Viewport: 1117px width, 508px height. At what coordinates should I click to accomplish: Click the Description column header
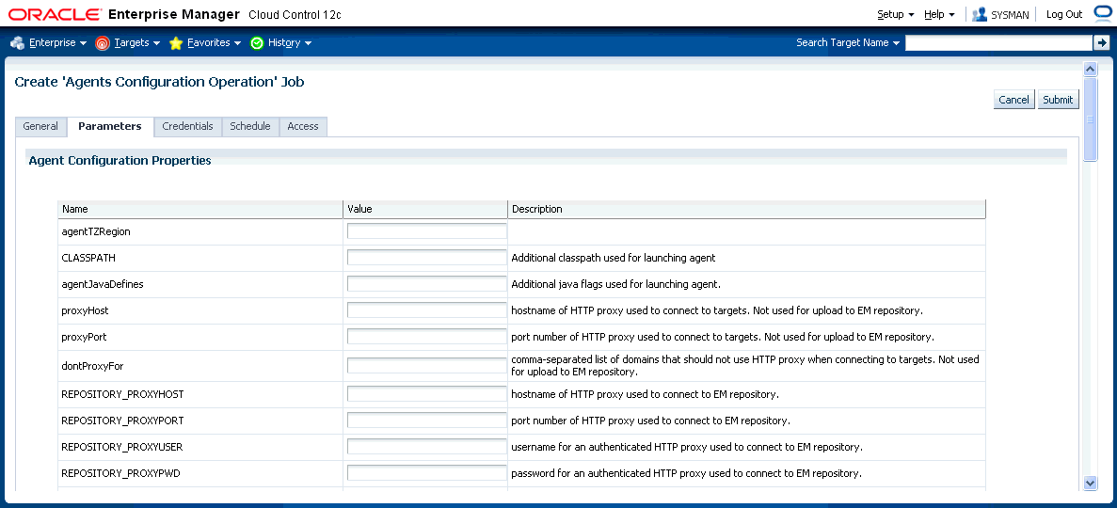click(x=746, y=210)
